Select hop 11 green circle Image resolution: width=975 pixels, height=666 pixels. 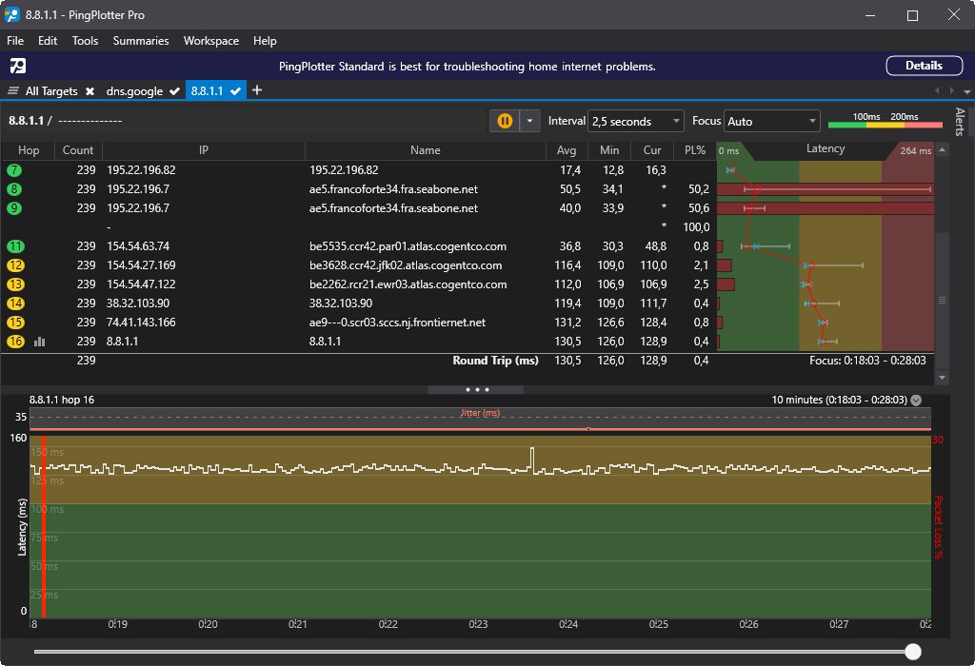(x=15, y=246)
